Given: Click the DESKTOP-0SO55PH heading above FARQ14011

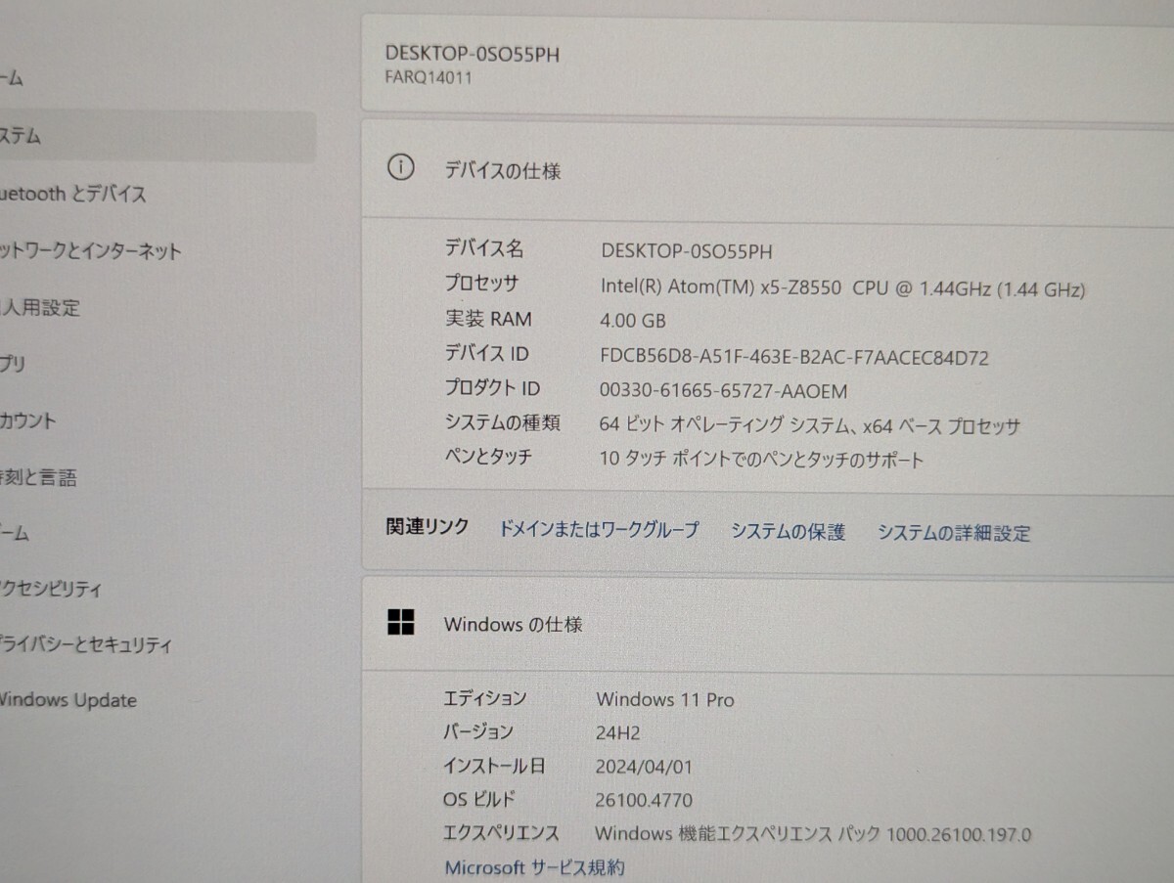Looking at the screenshot, I should [x=473, y=55].
